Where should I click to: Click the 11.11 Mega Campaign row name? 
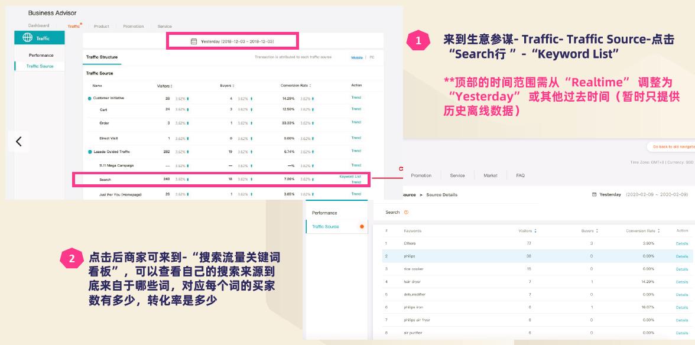[x=116, y=165]
